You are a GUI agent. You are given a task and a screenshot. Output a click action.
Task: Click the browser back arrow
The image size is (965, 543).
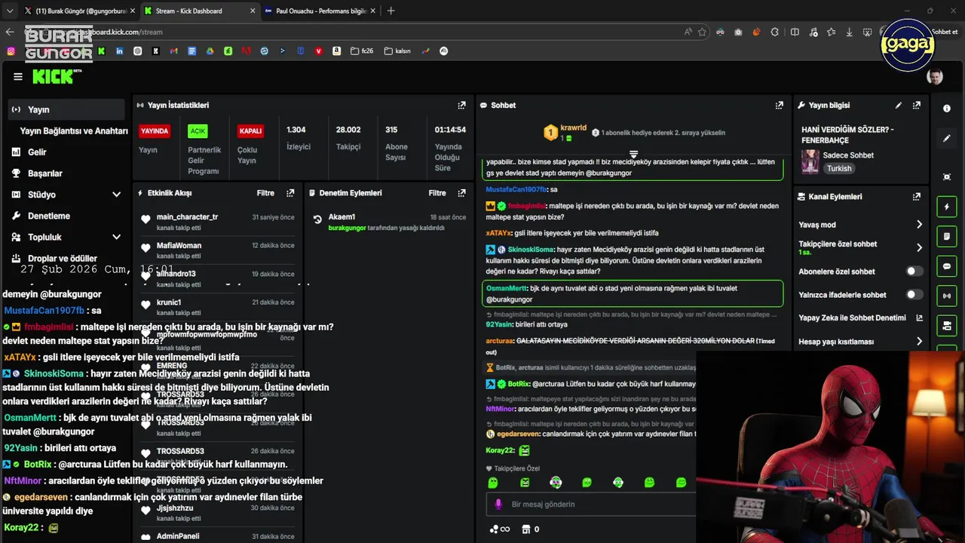pyautogui.click(x=10, y=32)
